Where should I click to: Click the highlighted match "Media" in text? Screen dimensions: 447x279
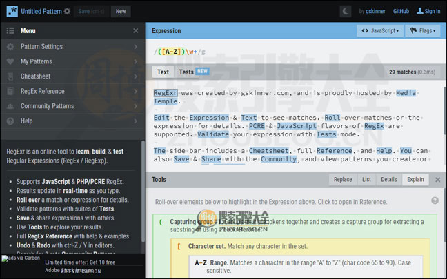pos(406,93)
